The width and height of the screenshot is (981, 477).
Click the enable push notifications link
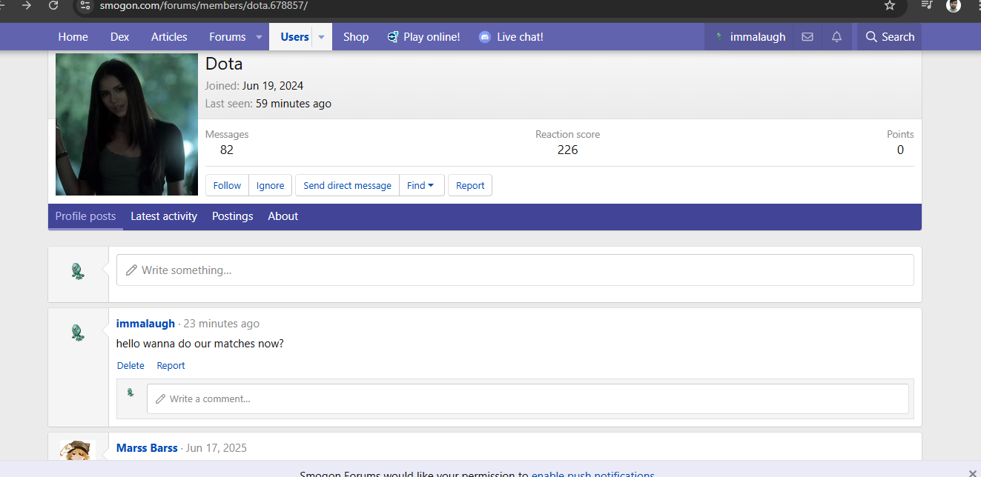(593, 475)
